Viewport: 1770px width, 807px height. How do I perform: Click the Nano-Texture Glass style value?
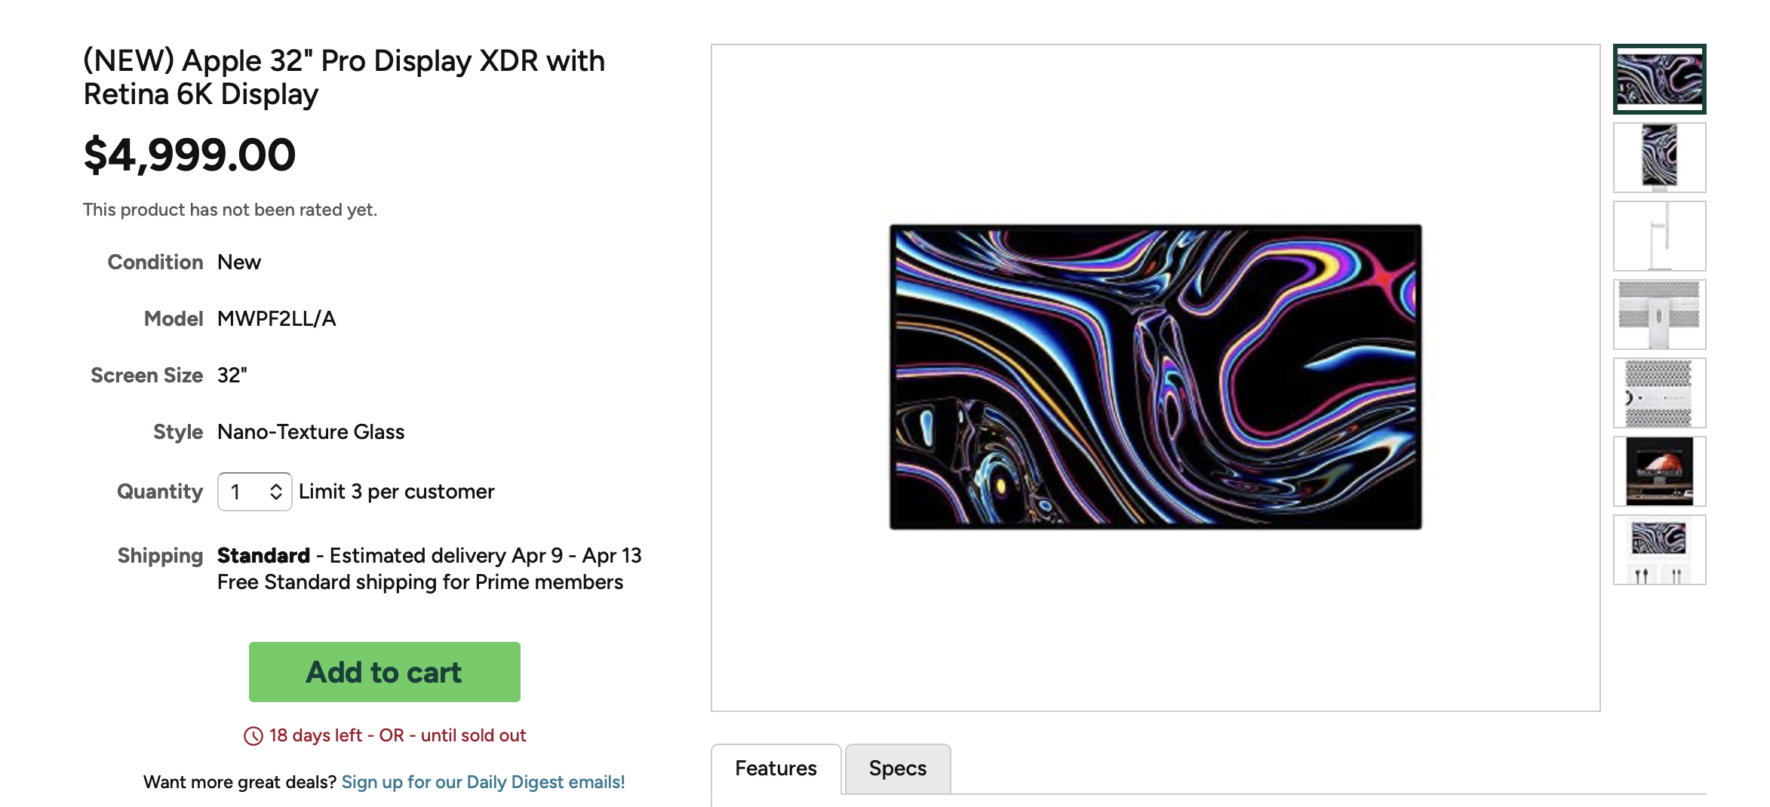pyautogui.click(x=311, y=432)
